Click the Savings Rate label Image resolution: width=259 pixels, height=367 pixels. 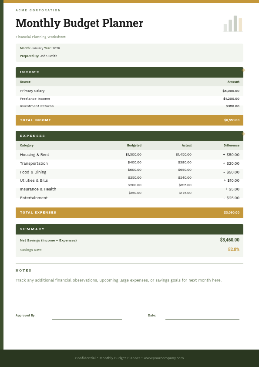pyautogui.click(x=31, y=250)
